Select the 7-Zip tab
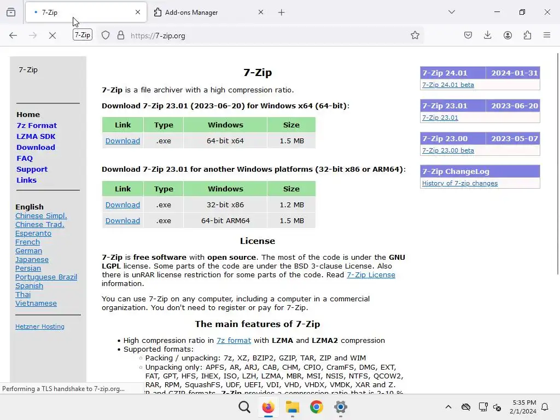Image resolution: width=560 pixels, height=420 pixels. pyautogui.click(x=86, y=13)
